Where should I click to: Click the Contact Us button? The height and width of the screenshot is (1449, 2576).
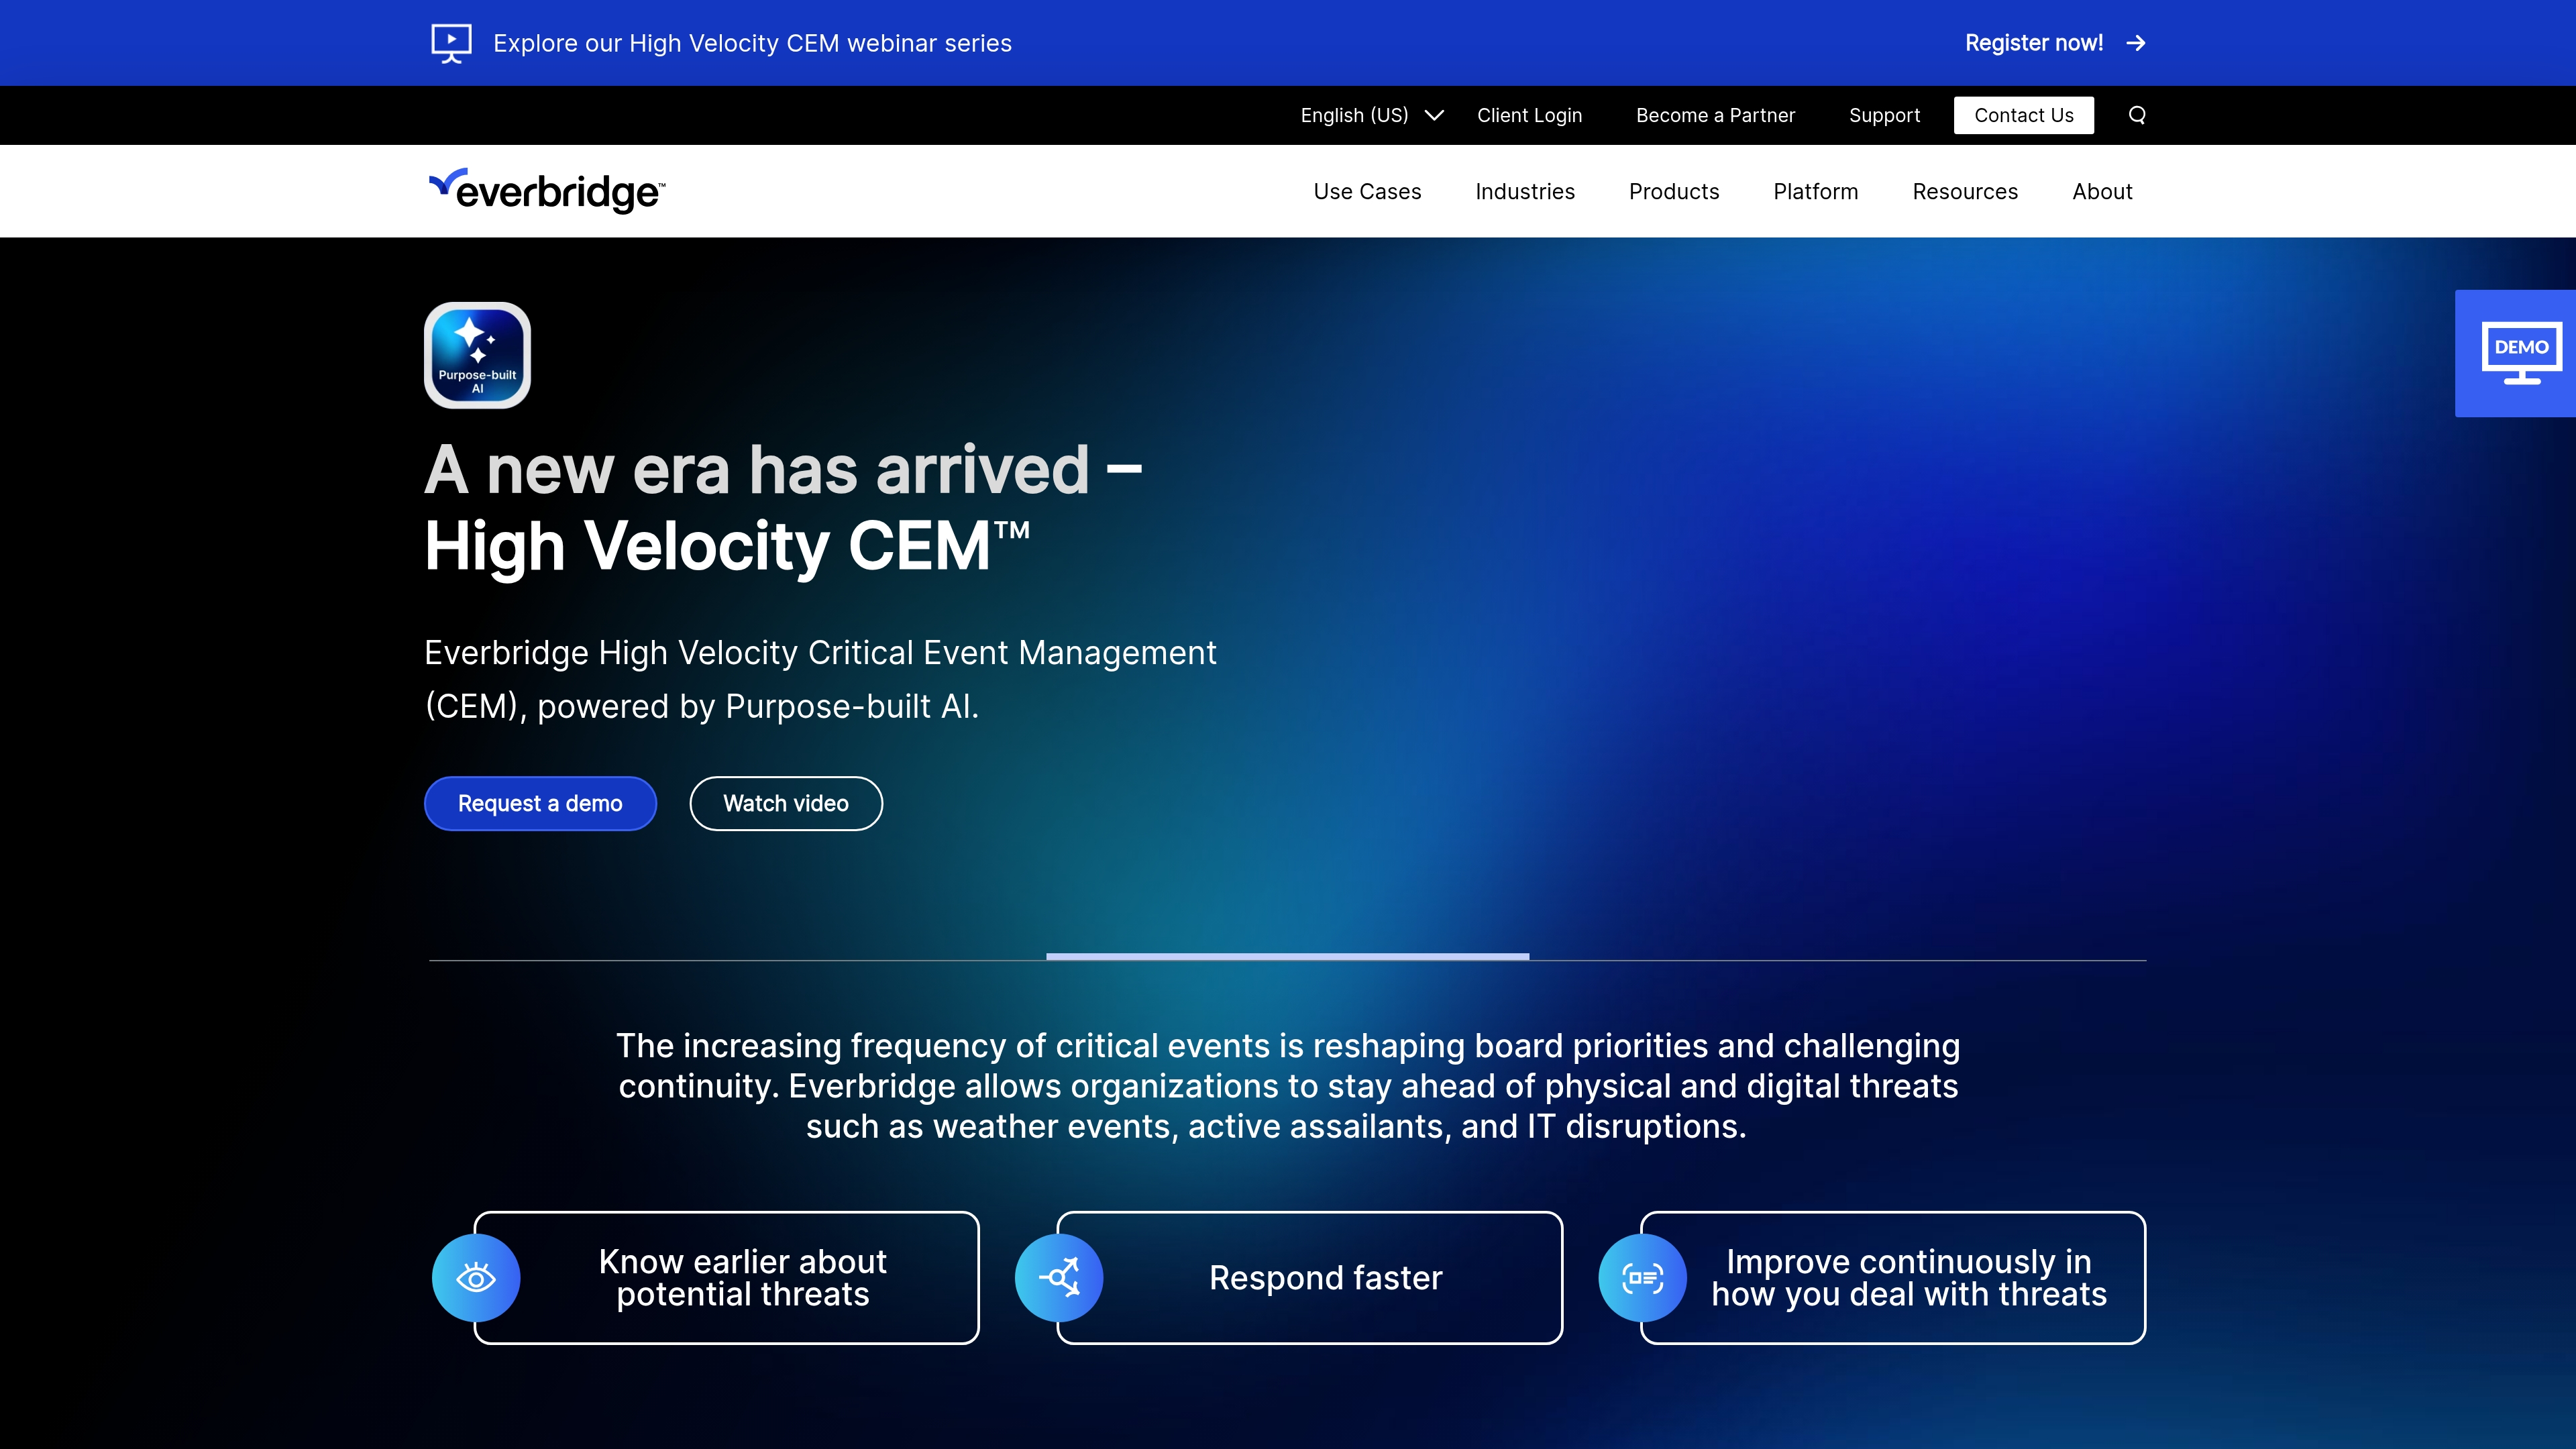pos(2023,115)
